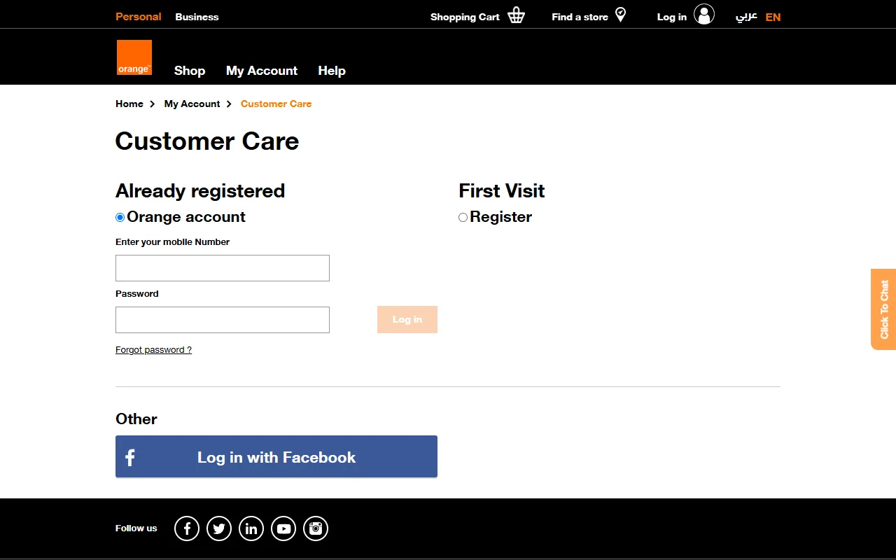Switch language to Arabic
This screenshot has height=560, width=896.
point(746,17)
